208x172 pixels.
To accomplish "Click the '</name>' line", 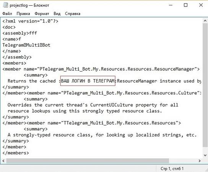I will [x=12, y=51].
